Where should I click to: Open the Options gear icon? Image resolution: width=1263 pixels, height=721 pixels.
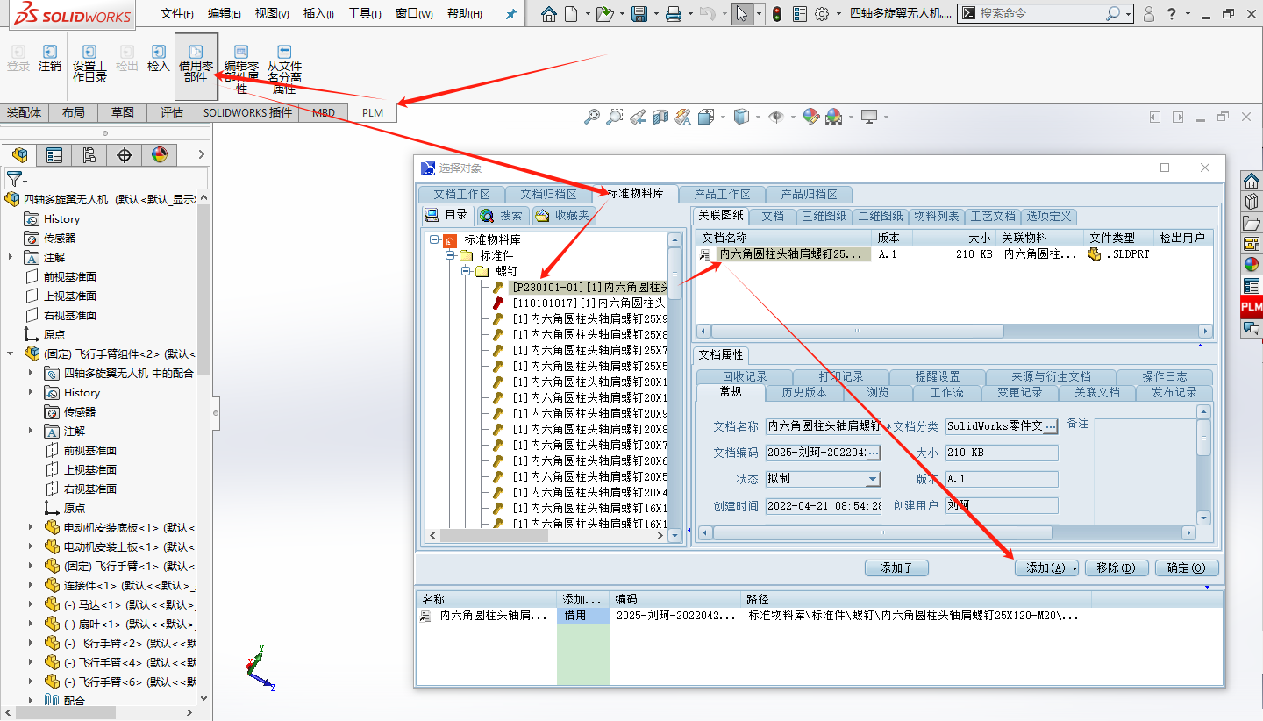[822, 14]
